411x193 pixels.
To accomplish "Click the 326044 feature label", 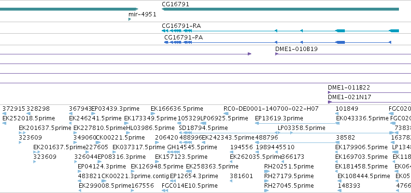I will point(86,157).
